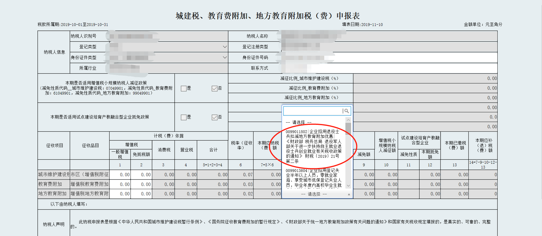
Task: Click the dropdown list scroll-down arrow
Action: pyautogui.click(x=348, y=186)
